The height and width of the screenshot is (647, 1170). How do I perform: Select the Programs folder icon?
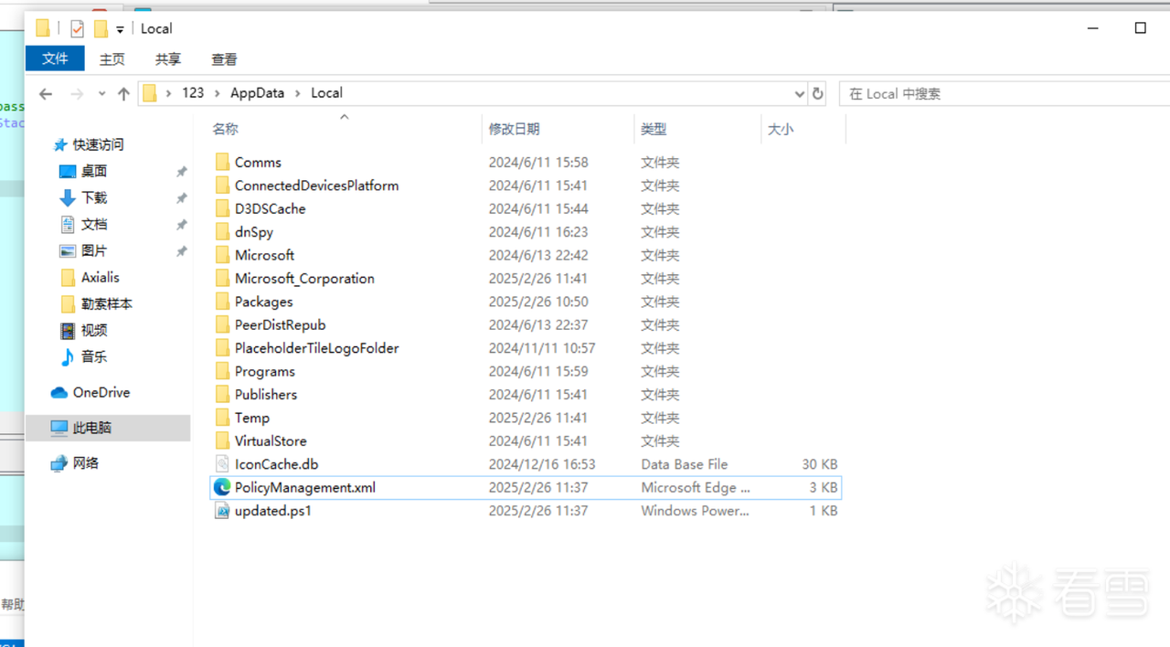[x=221, y=371]
